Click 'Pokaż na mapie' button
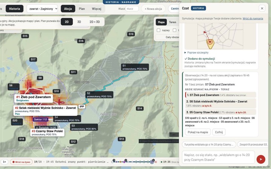 tap(198, 132)
